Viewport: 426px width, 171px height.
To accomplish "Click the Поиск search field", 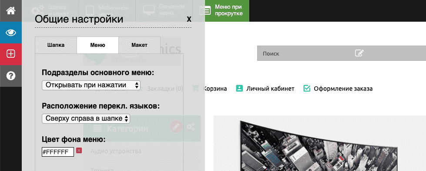I will pyautogui.click(x=342, y=53).
